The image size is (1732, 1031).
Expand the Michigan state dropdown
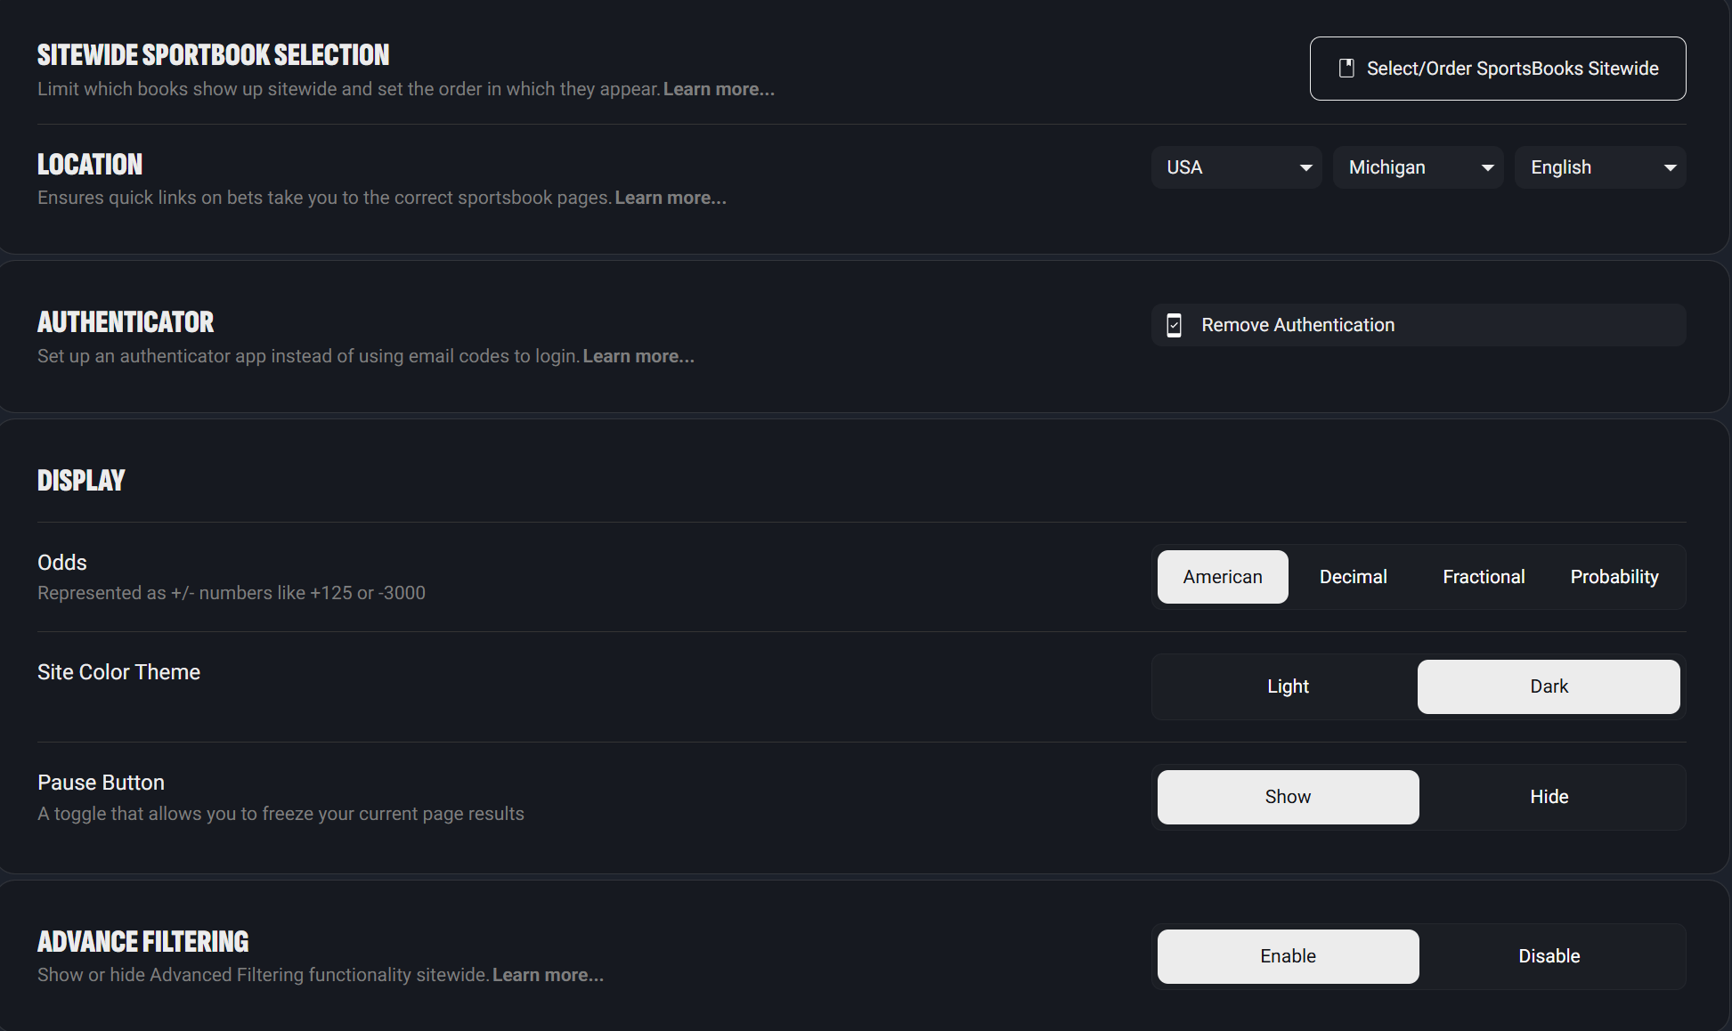[x=1418, y=167]
